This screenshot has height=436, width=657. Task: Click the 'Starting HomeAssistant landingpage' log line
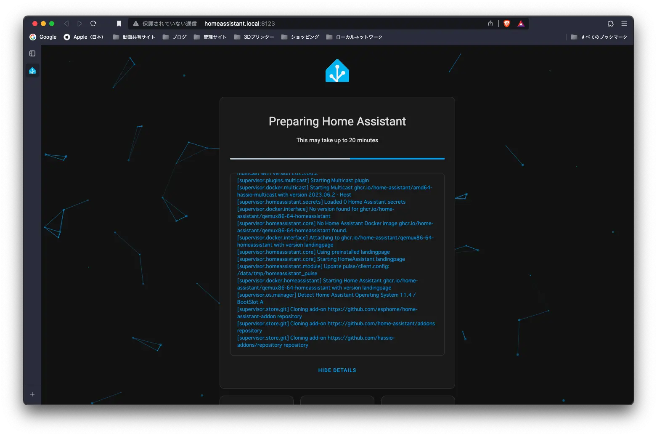[321, 259]
